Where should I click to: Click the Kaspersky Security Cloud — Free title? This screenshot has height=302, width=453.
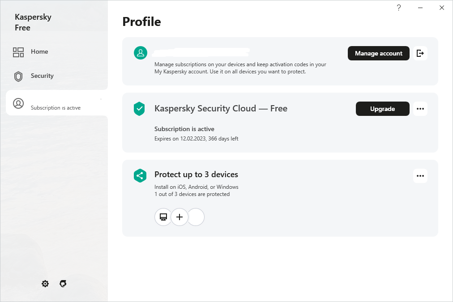[221, 108]
